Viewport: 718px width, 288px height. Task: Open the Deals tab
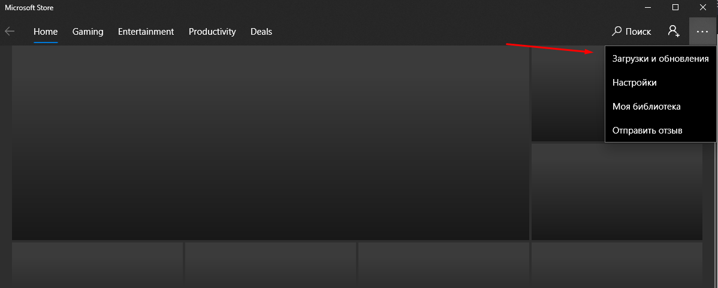[x=261, y=31]
